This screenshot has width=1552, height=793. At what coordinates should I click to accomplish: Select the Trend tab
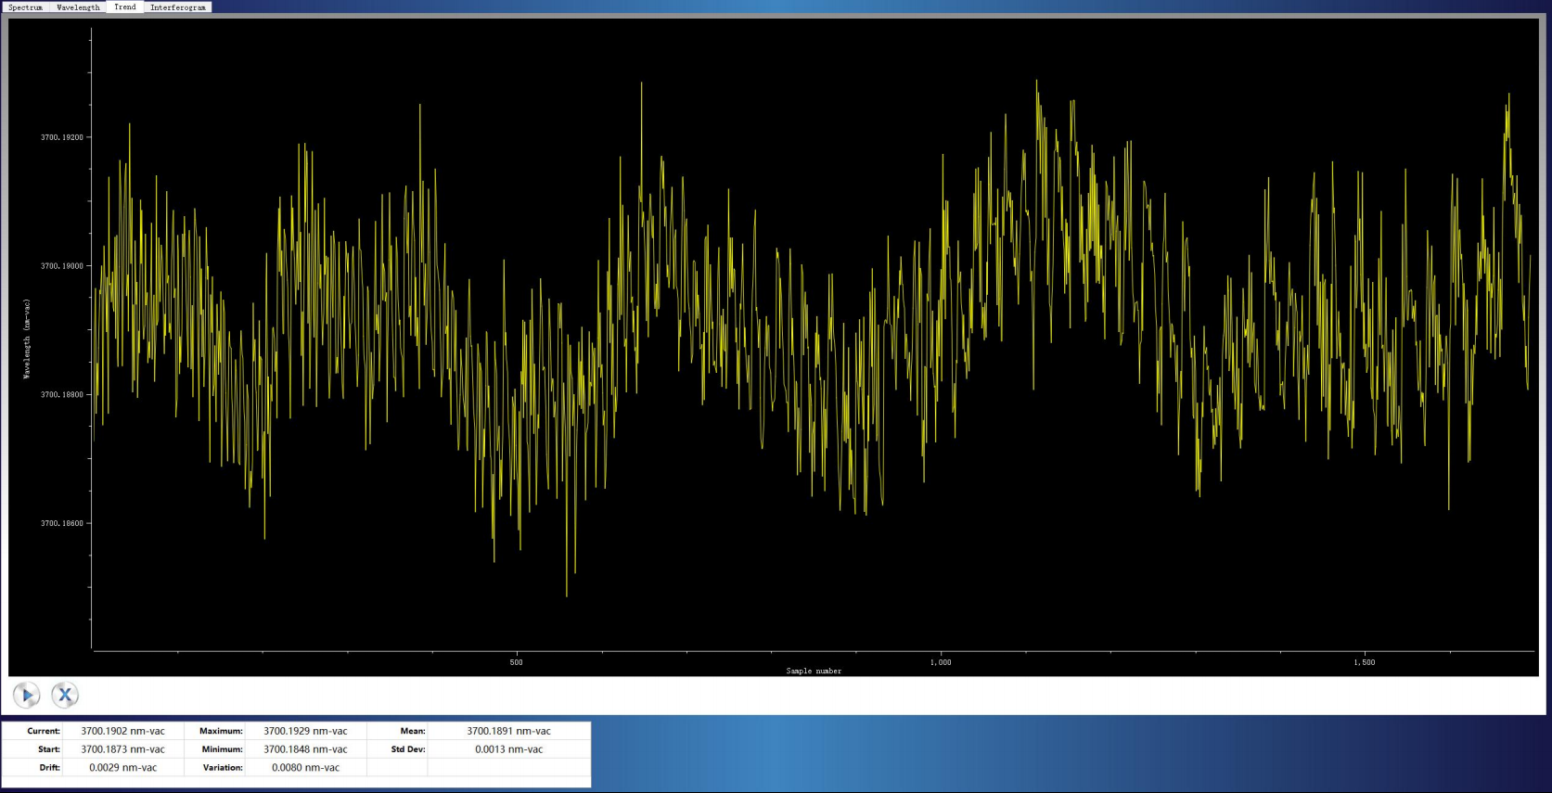click(125, 7)
